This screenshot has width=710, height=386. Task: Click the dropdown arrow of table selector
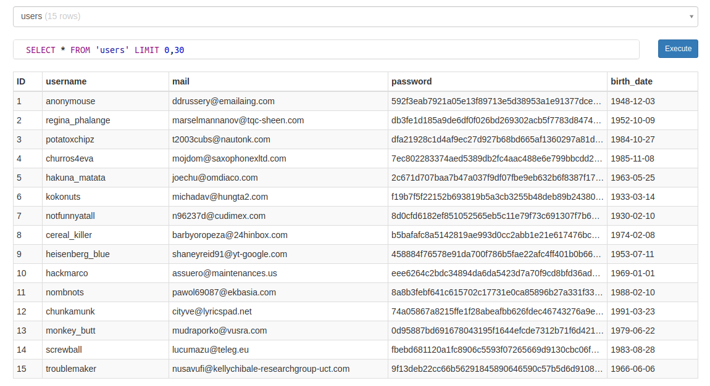click(x=691, y=17)
